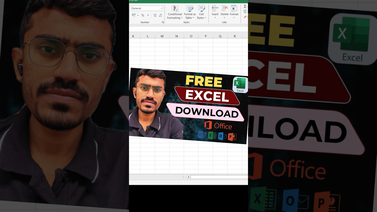This screenshot has width=377, height=212.
Task: Expand the Delete dropdown arrow
Action: coord(224,18)
